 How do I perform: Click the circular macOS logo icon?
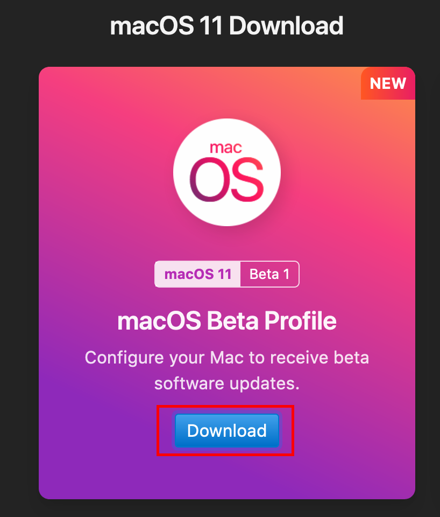click(226, 171)
